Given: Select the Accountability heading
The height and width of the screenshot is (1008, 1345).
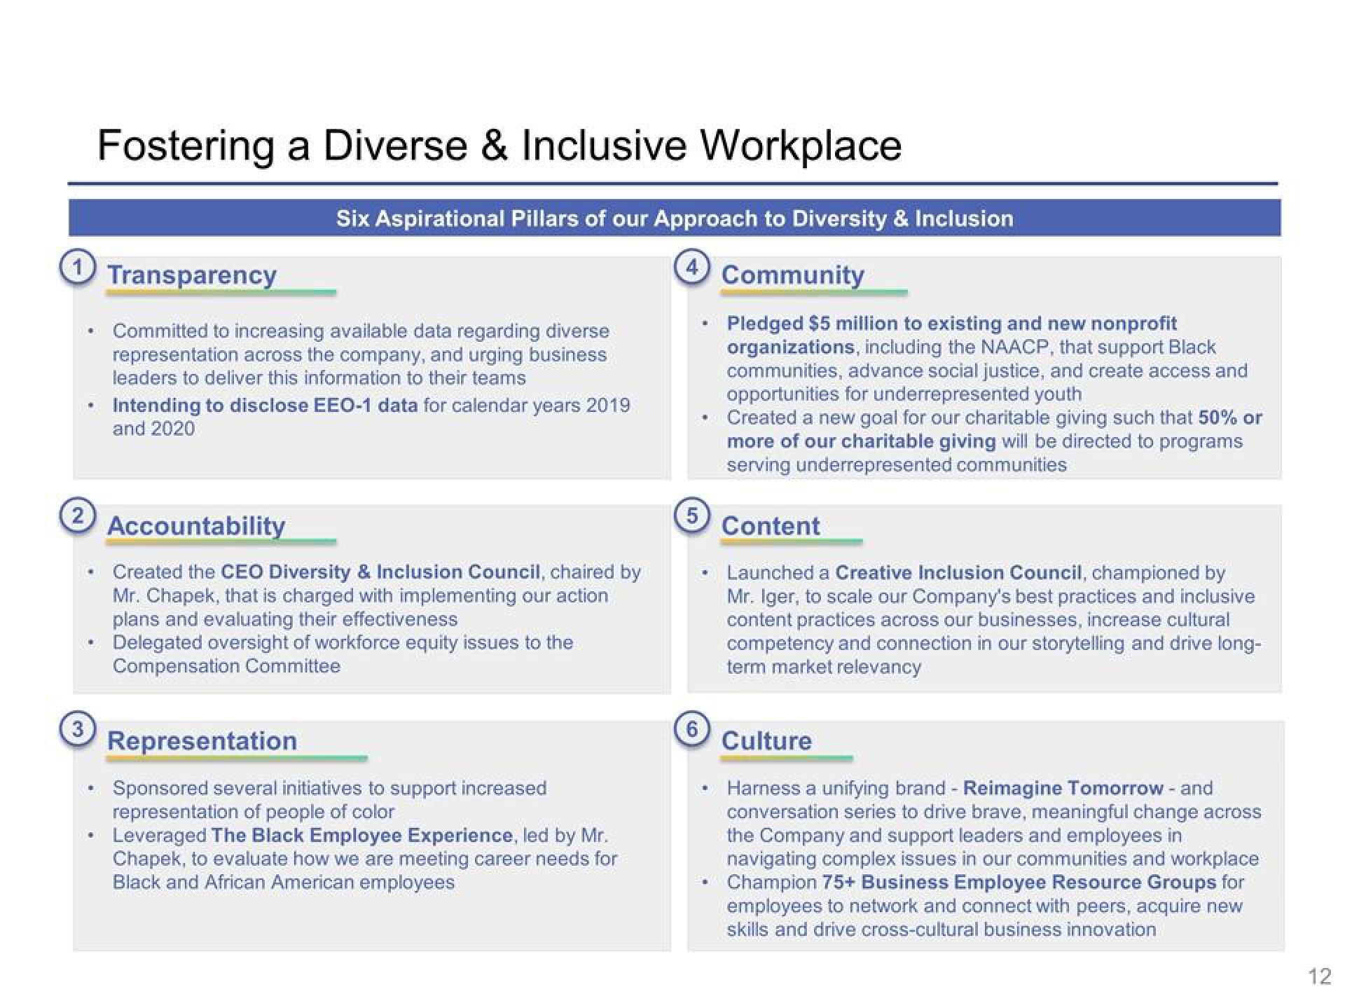Looking at the screenshot, I should (x=196, y=525).
